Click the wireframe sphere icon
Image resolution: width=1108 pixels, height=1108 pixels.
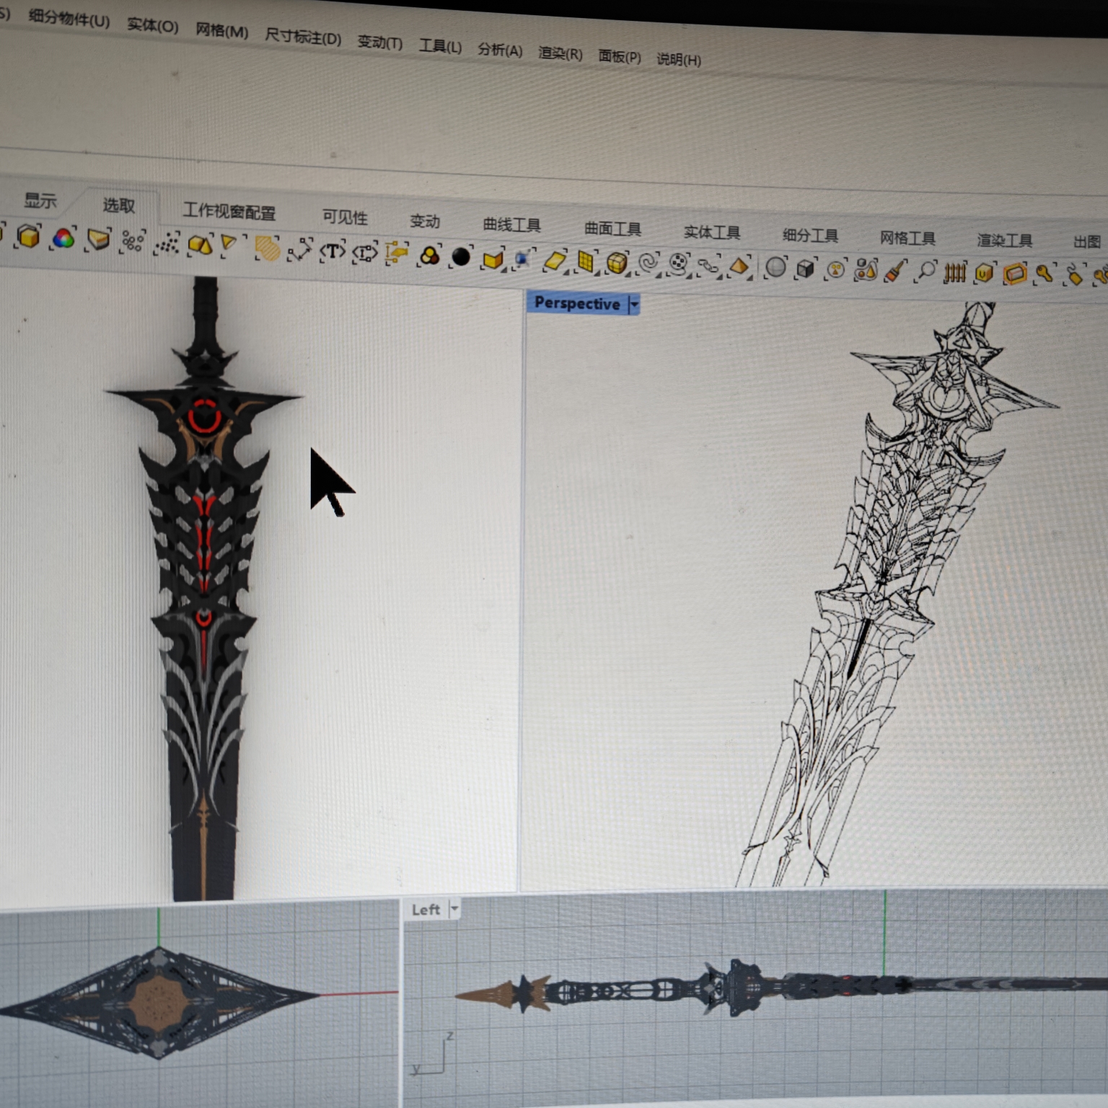[775, 268]
